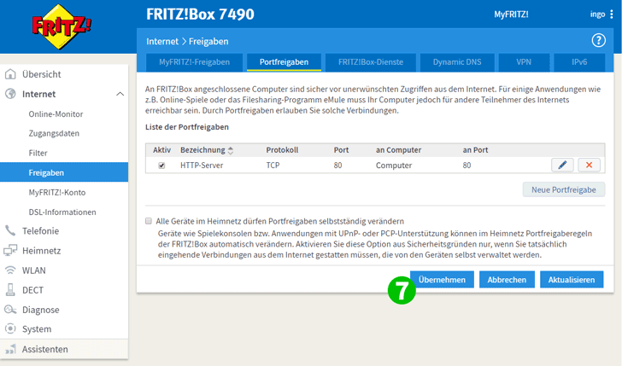Click the FRITZ!Box 7490 title
Screen dimensions: 622x366
coord(200,15)
